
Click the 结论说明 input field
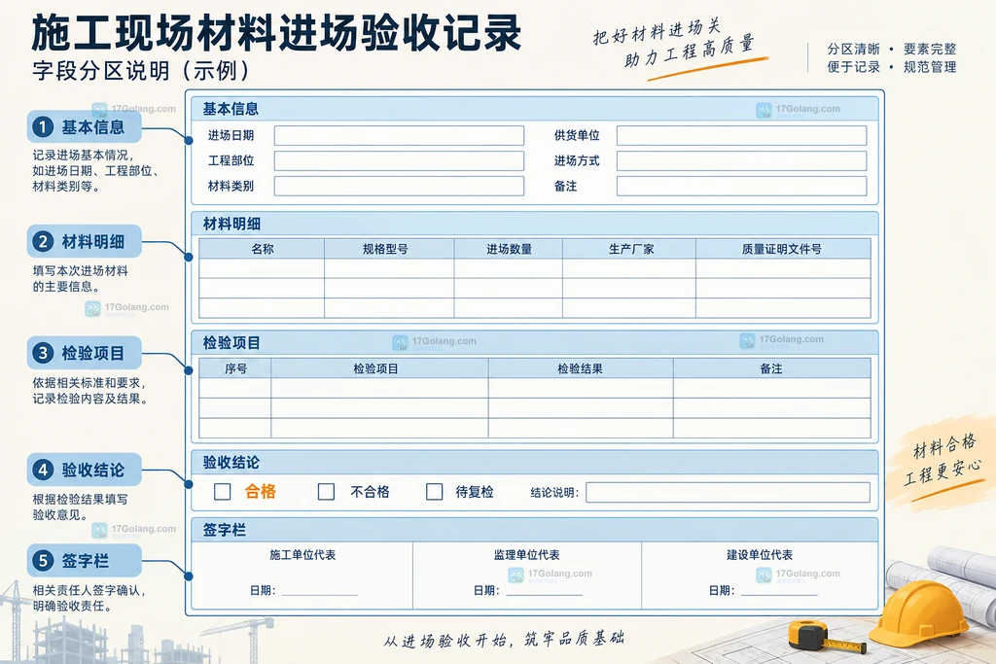point(728,492)
